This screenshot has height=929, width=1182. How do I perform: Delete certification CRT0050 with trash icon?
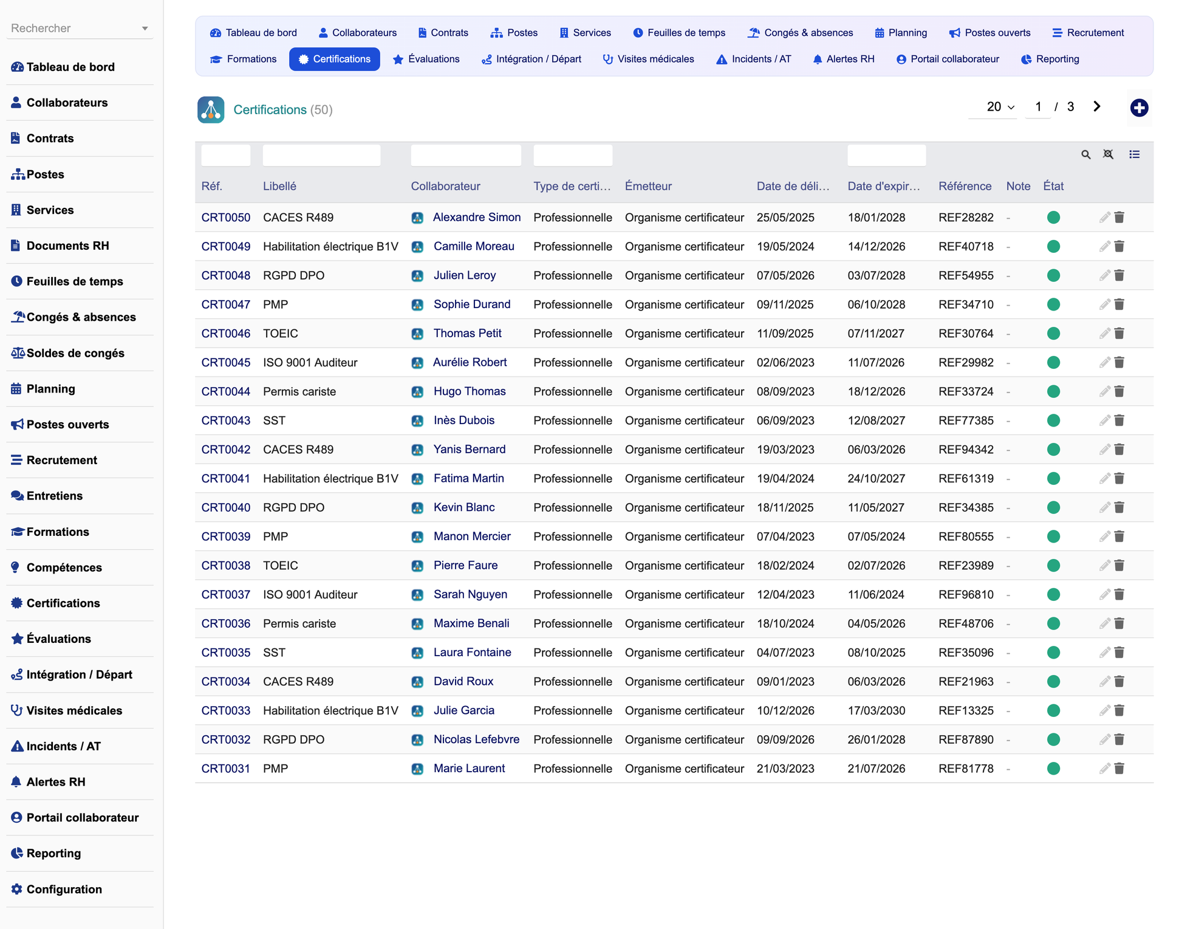(x=1119, y=218)
